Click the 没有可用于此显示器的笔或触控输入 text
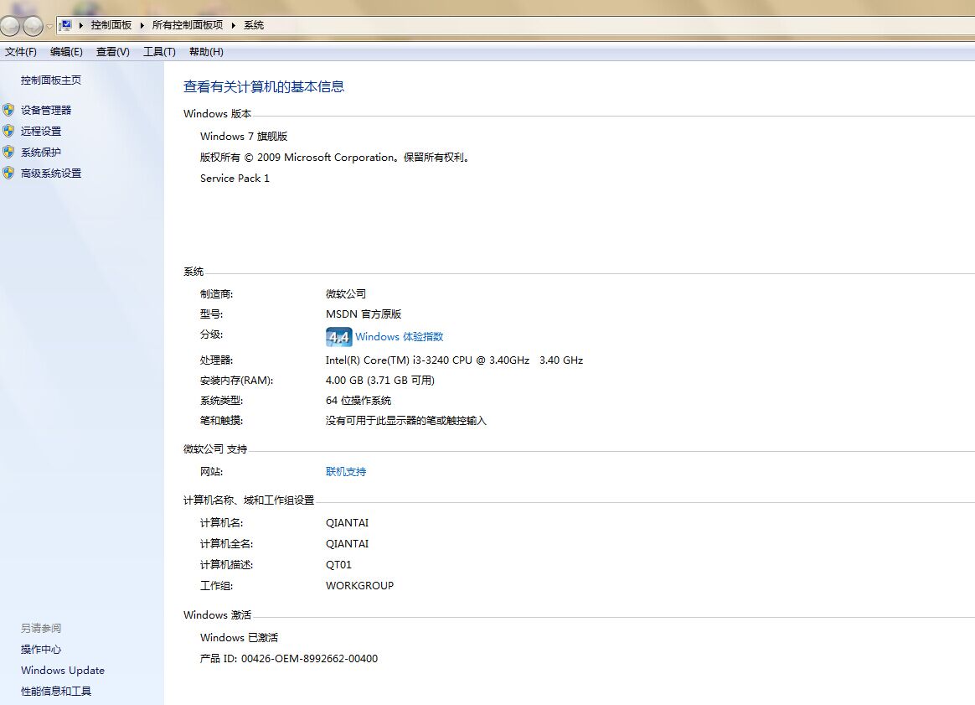The image size is (975, 705). 406,421
